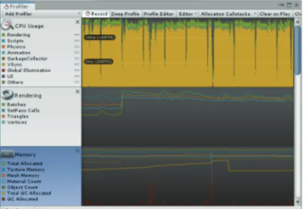Toggle the Object Count color swatch
Image resolution: width=306 pixels, height=209 pixels.
click(4, 187)
